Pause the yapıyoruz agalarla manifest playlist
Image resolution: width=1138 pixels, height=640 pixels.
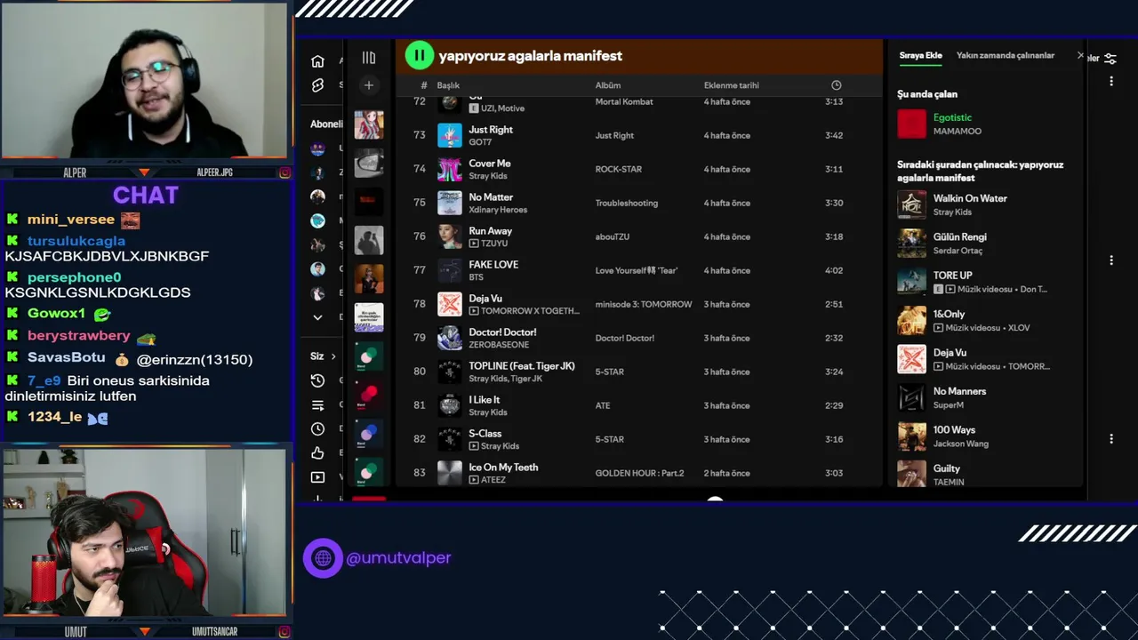tap(419, 55)
